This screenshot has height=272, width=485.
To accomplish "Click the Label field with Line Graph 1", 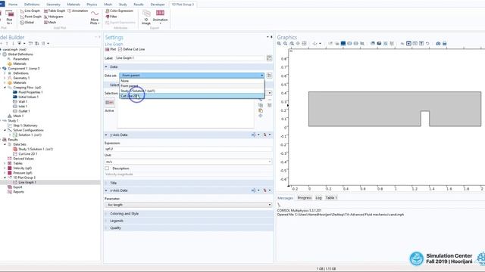I will (x=189, y=58).
